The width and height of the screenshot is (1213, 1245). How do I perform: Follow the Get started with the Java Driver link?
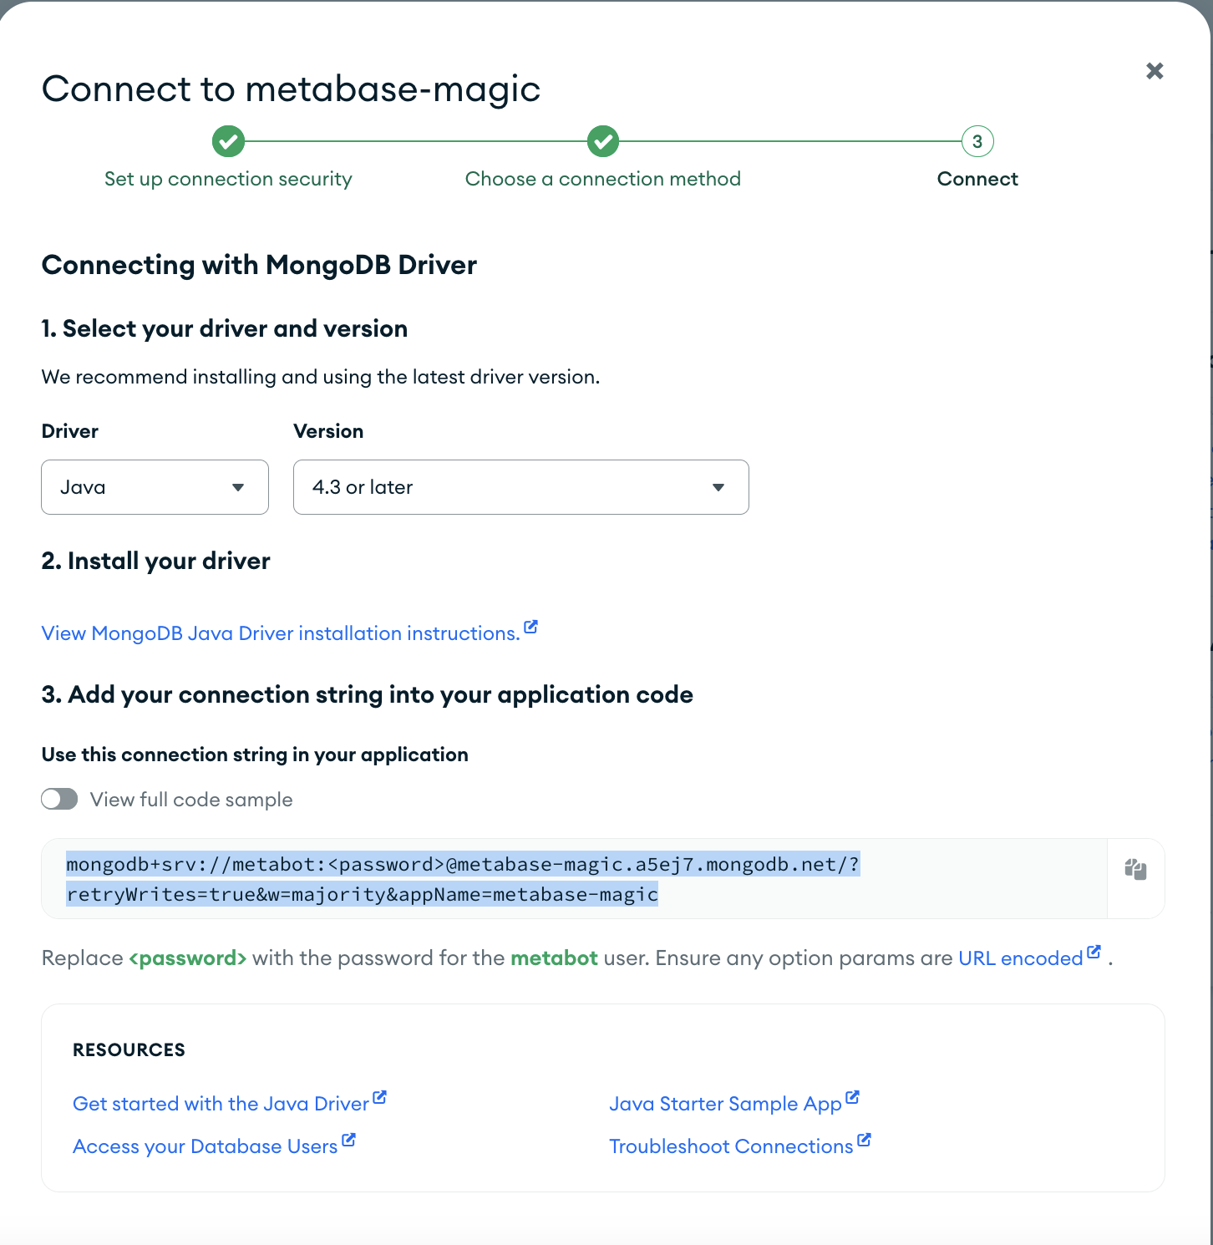coord(221,1103)
